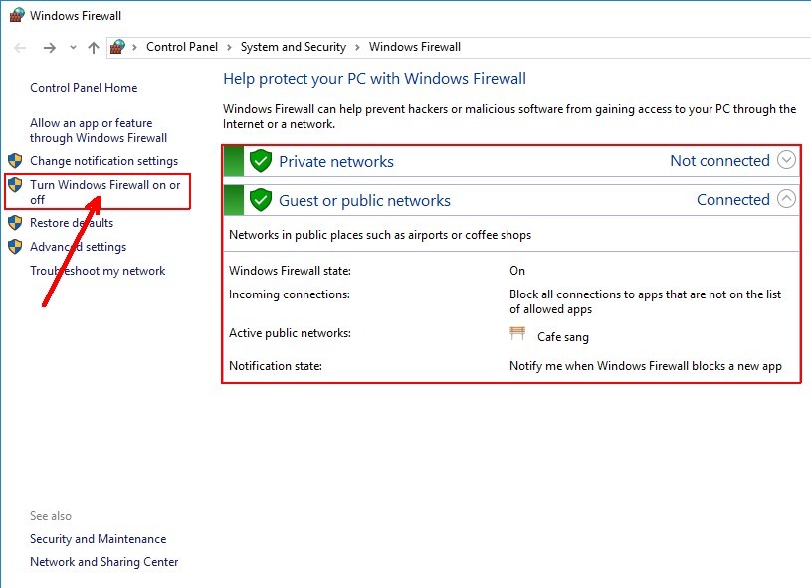Click Active public networks label
This screenshot has width=811, height=588.
[291, 333]
